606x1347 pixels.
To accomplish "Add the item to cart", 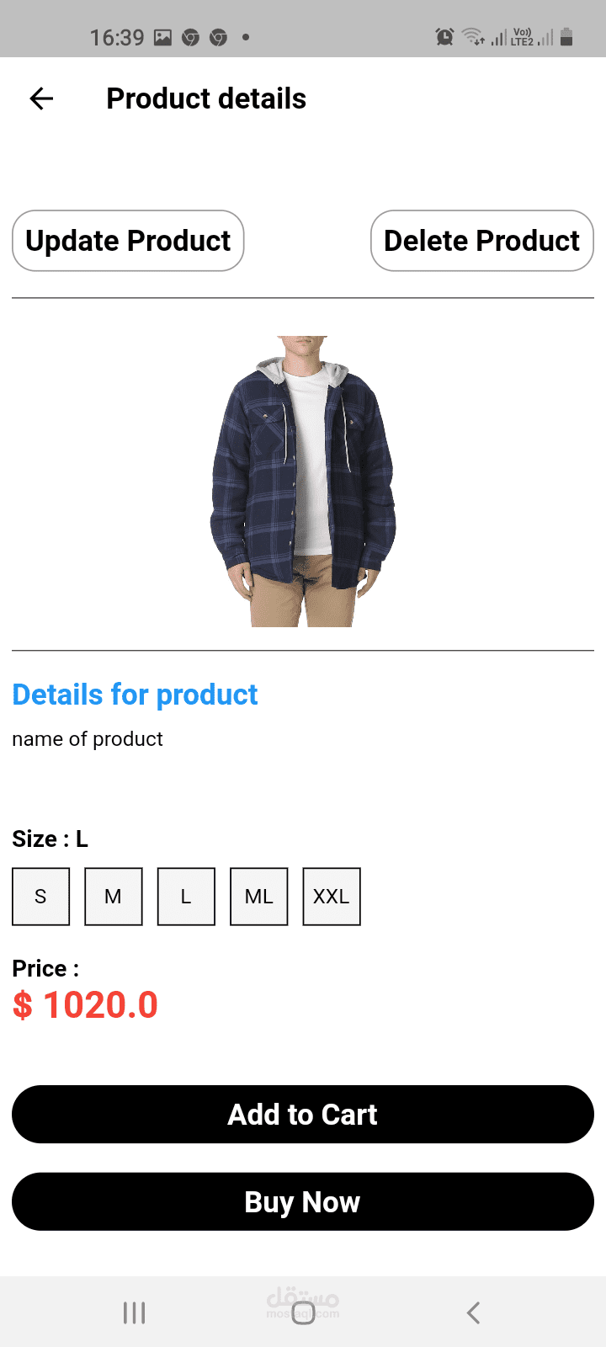I will (303, 1115).
